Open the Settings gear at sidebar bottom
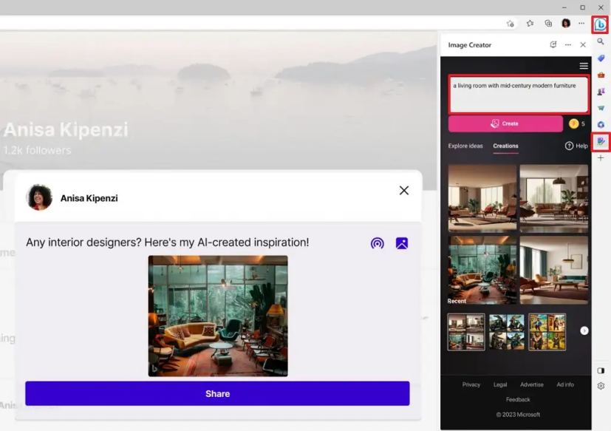This screenshot has height=431, width=611. point(601,385)
